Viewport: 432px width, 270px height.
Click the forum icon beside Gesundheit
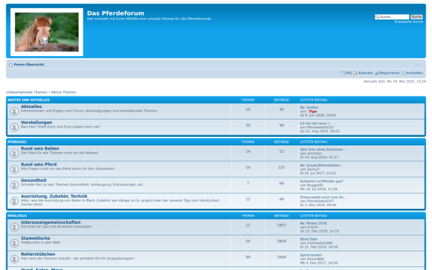click(x=14, y=185)
